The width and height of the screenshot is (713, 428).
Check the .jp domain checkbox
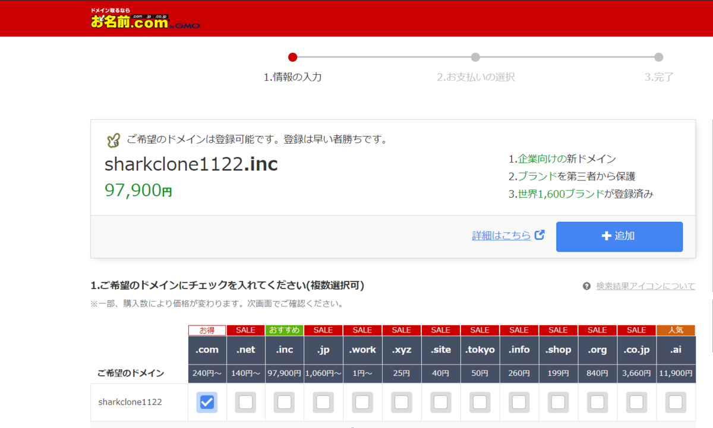[323, 402]
